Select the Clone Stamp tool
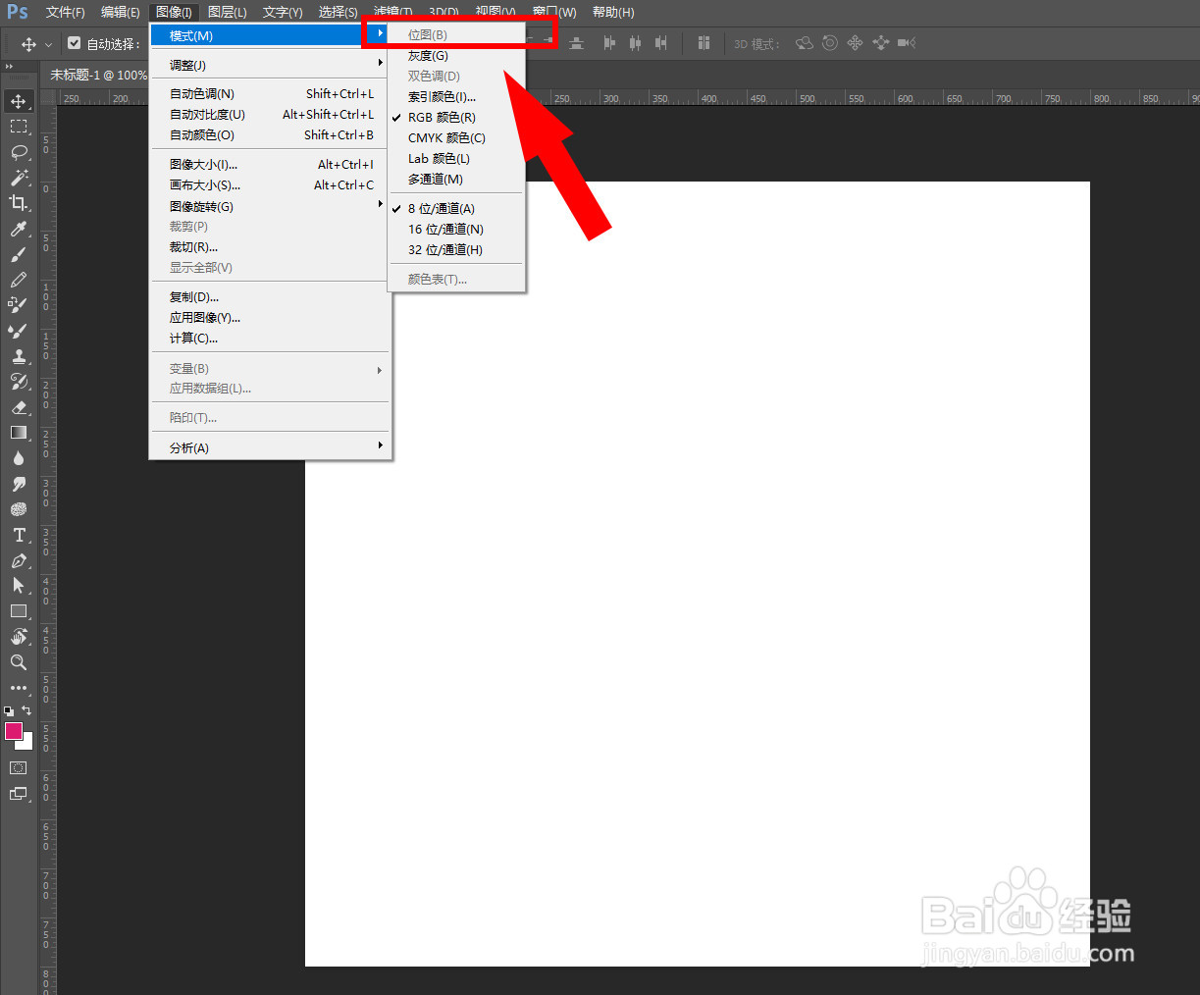This screenshot has width=1200, height=995. click(x=19, y=356)
